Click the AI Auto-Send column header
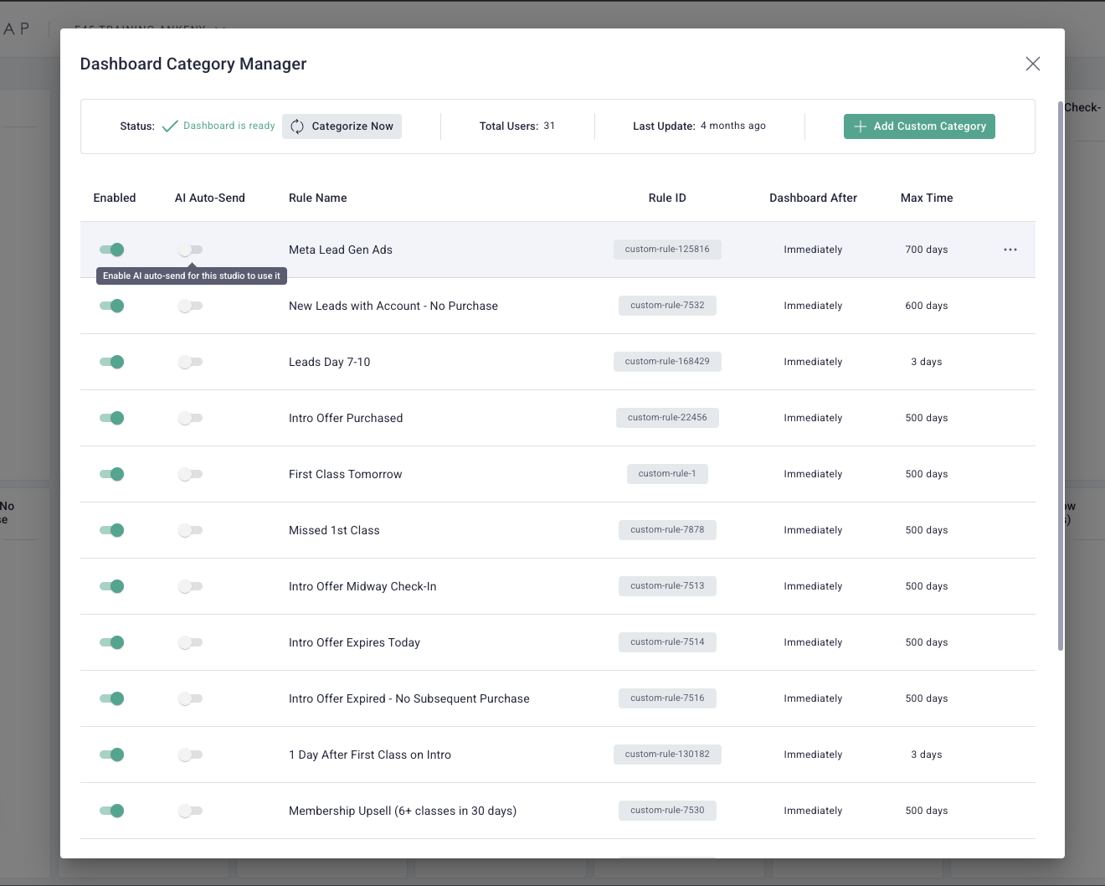Image resolution: width=1105 pixels, height=886 pixels. (210, 198)
